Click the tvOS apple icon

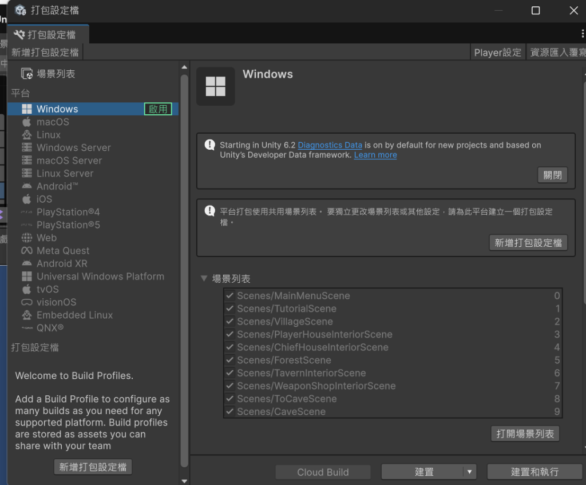(x=26, y=289)
